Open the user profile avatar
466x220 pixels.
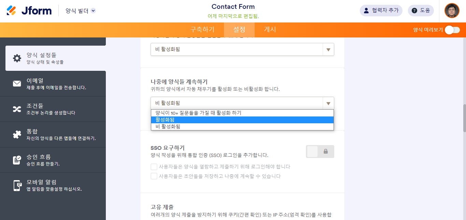pyautogui.click(x=452, y=11)
